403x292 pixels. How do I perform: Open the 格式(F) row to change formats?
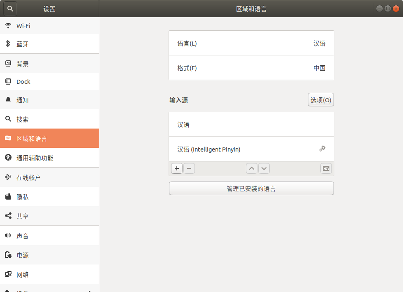point(251,68)
